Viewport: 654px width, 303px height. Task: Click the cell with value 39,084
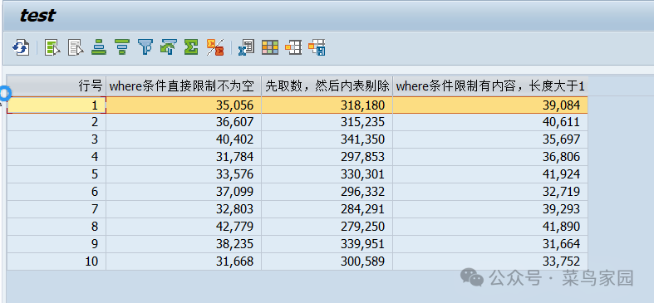click(x=490, y=105)
